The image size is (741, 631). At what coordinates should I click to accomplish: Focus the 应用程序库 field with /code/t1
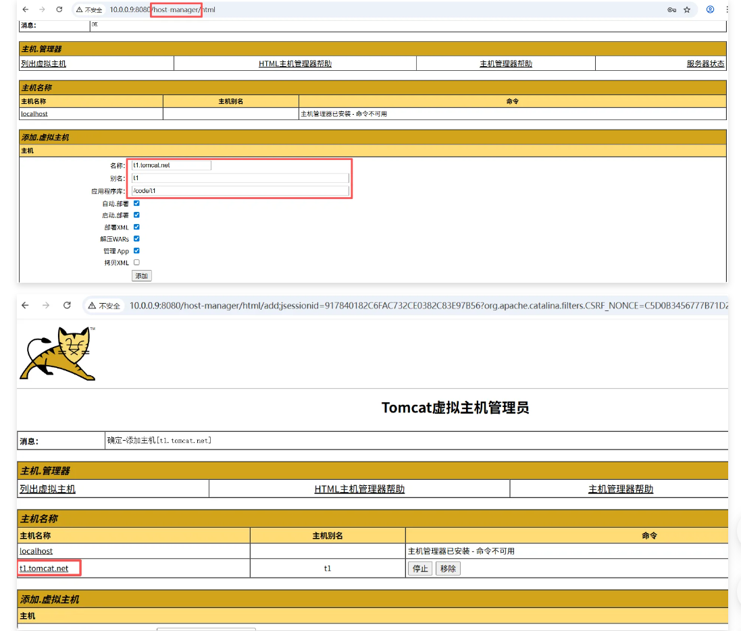point(240,191)
